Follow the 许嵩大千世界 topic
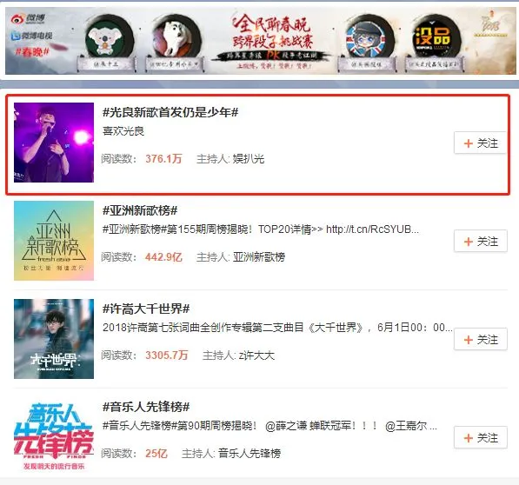 point(480,339)
